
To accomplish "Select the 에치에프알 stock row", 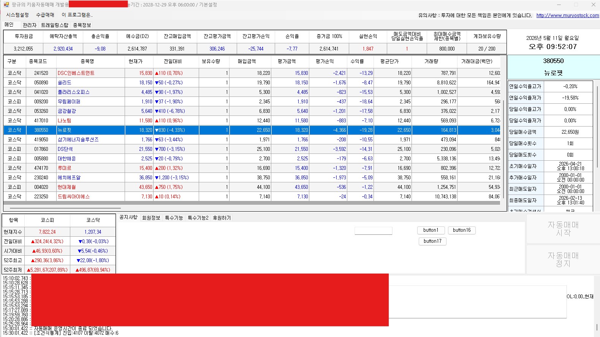I will (252, 177).
